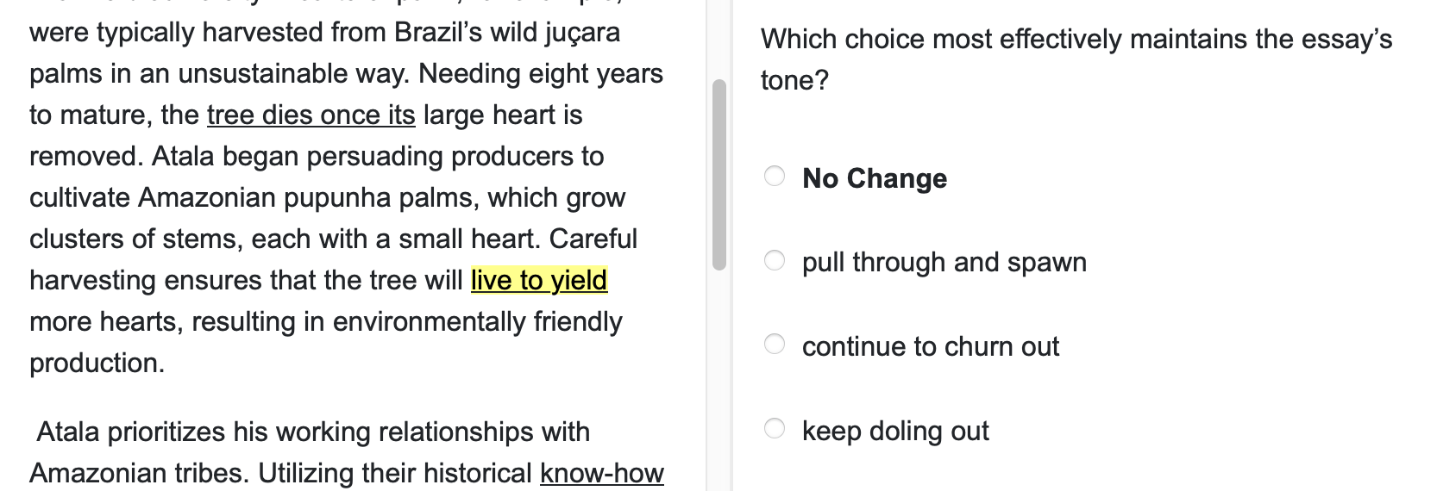Image resolution: width=1437 pixels, height=491 pixels.
Task: Choose the 'pull through and spawn' radio button
Action: coord(775,260)
